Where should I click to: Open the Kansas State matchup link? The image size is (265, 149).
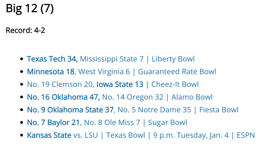(x=49, y=135)
